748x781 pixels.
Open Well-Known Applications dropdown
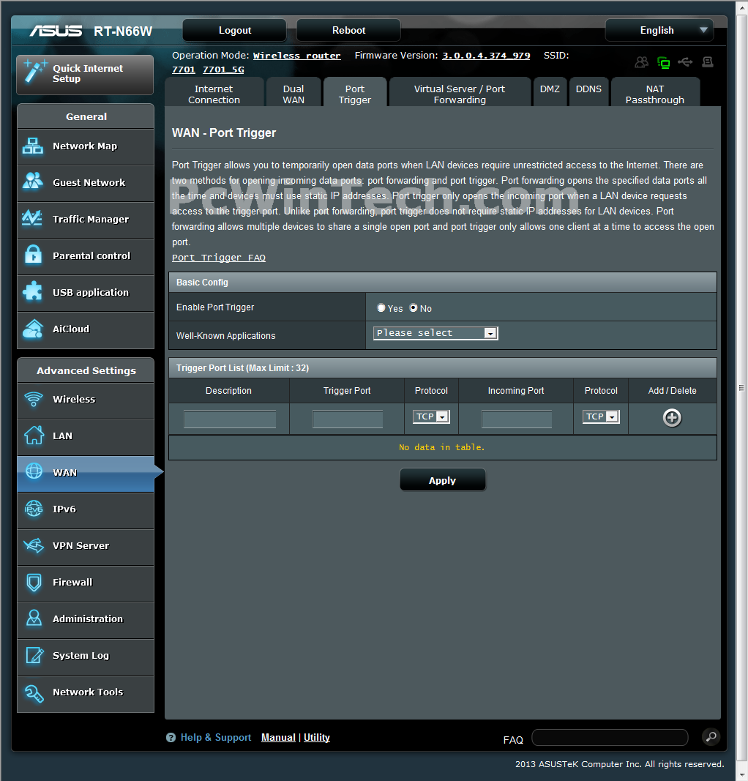(435, 333)
